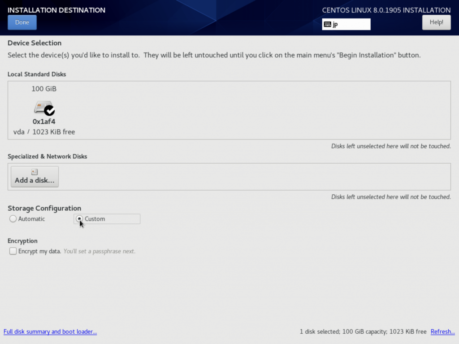Image resolution: width=459 pixels, height=344 pixels.
Task: Open the Help! dialog
Action: [x=436, y=22]
